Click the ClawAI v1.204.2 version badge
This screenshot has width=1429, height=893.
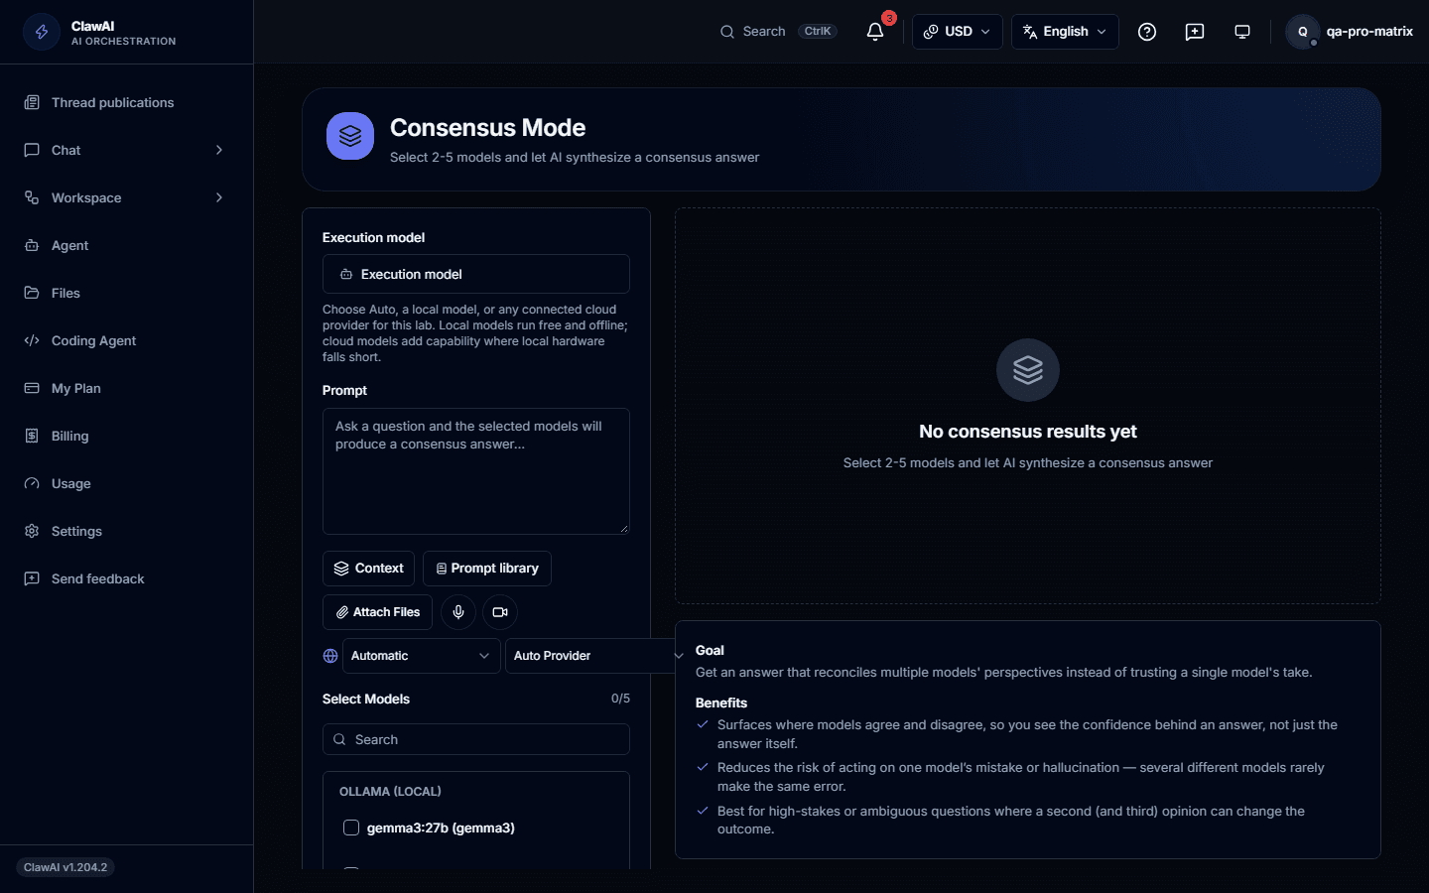click(x=65, y=867)
